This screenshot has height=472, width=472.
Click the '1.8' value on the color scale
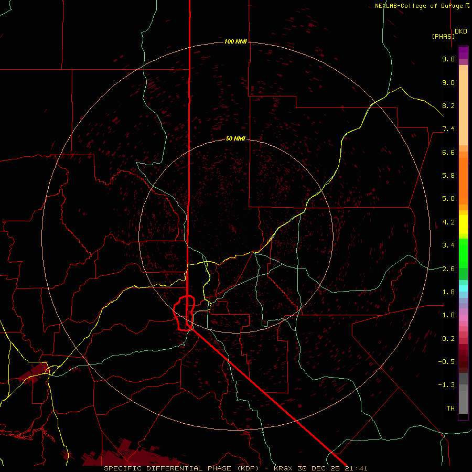point(448,292)
